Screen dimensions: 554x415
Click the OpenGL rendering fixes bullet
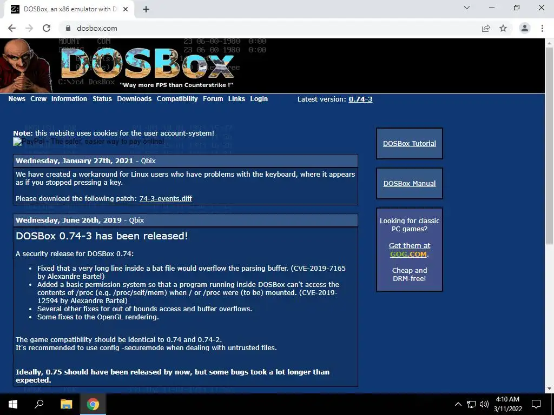tap(98, 317)
